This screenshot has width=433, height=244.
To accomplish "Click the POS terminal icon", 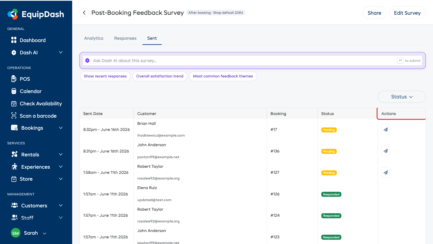I will click(x=14, y=79).
